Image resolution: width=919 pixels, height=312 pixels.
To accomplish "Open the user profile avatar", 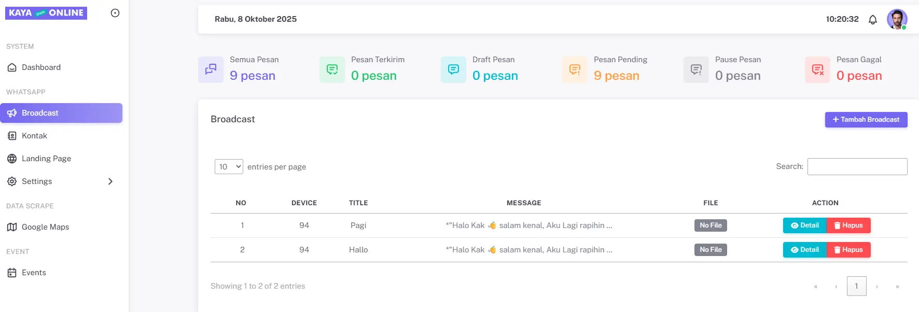I will tap(897, 19).
